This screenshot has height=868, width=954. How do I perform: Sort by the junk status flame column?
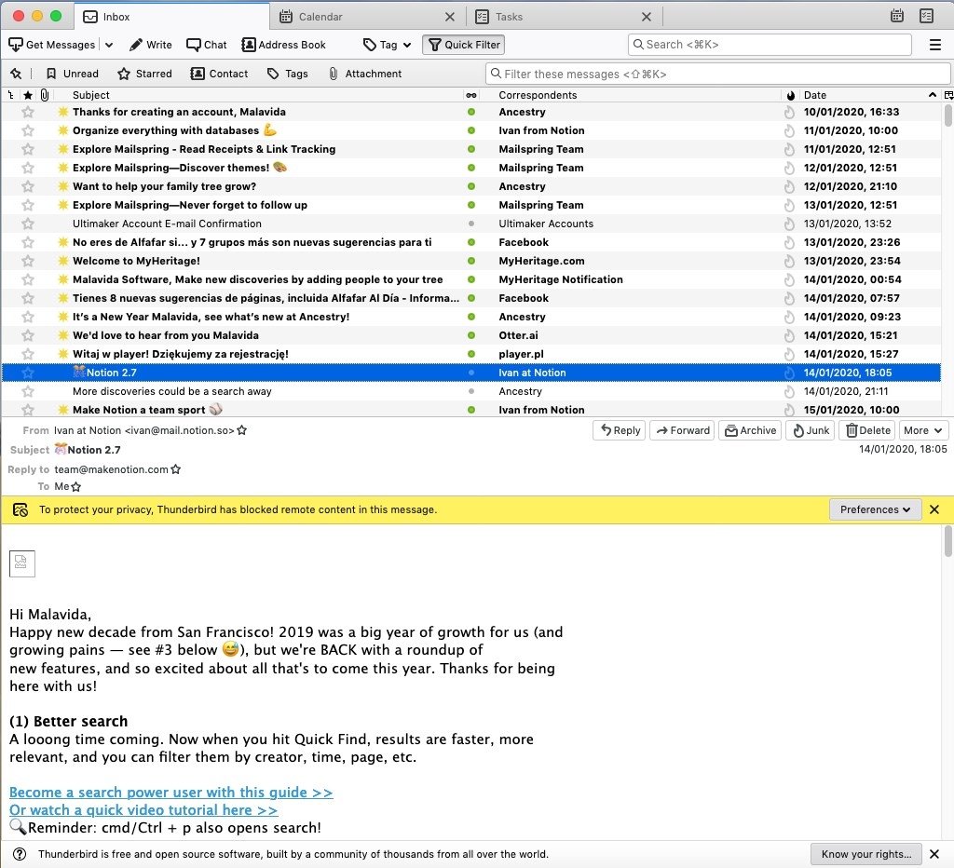coord(790,95)
